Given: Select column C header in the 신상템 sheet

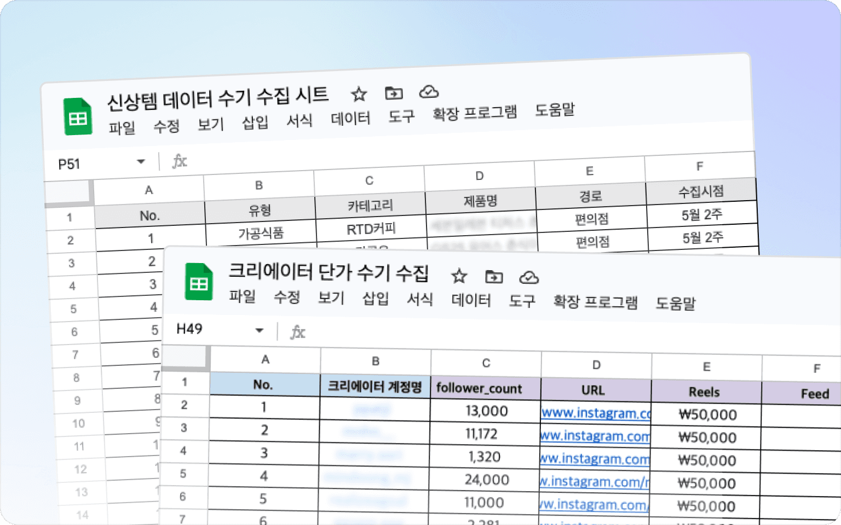Looking at the screenshot, I should tap(370, 180).
